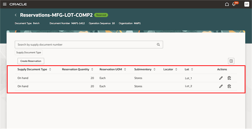
Task: Open the hamburger navigation menu
Action: pyautogui.click(x=5, y=4)
